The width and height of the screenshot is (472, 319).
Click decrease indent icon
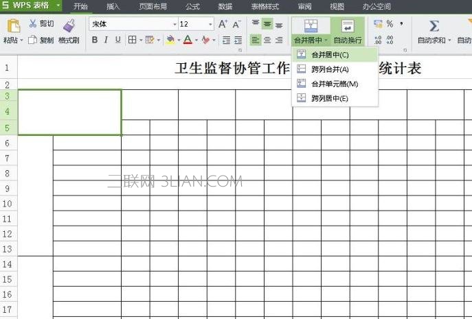point(226,40)
